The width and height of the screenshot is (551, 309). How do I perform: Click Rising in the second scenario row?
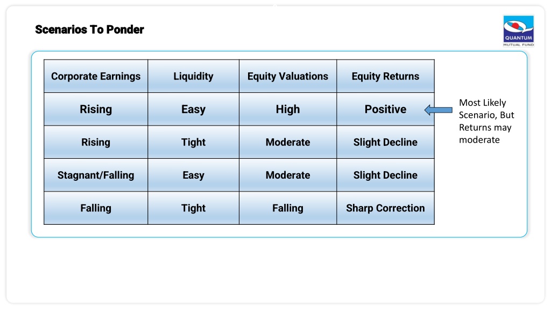click(96, 142)
